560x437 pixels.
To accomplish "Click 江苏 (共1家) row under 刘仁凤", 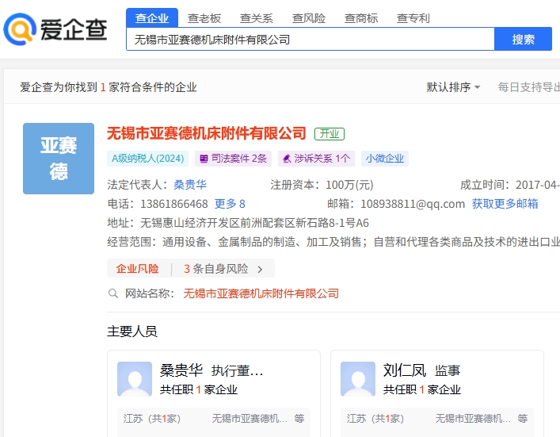I will 436,419.
